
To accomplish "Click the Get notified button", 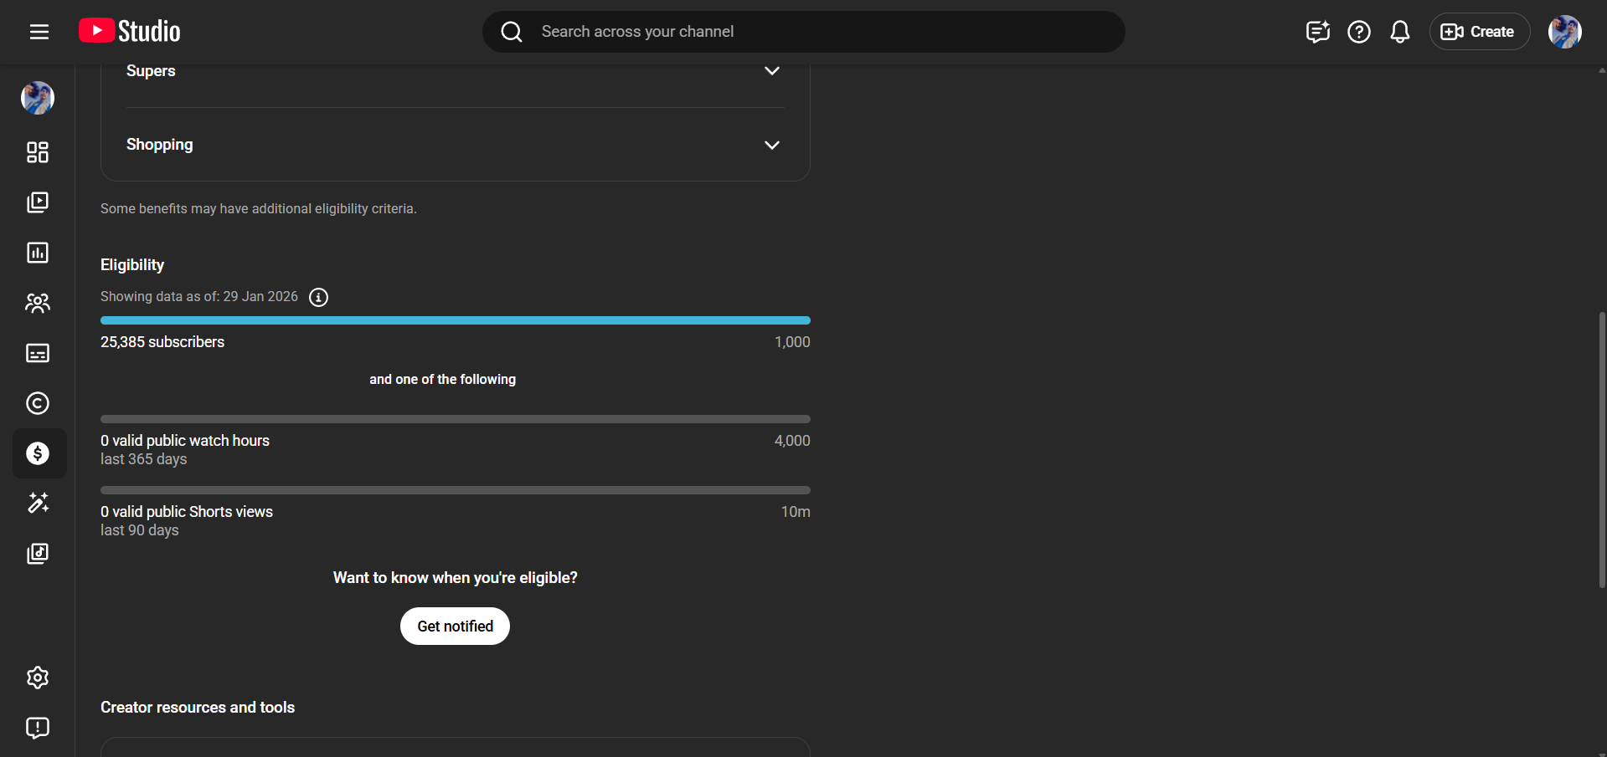I will coord(455,627).
